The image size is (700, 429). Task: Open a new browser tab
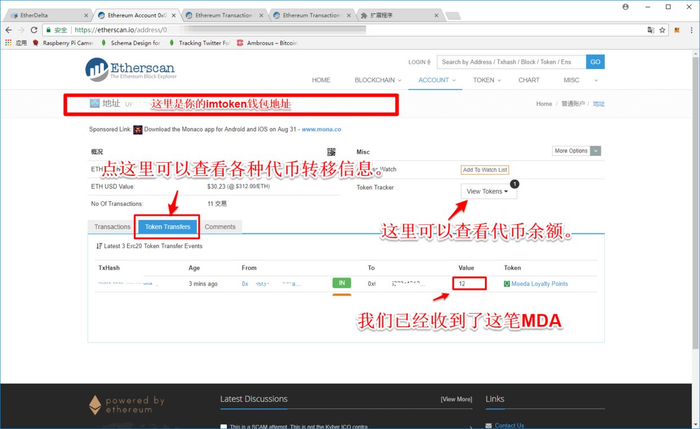tap(452, 15)
